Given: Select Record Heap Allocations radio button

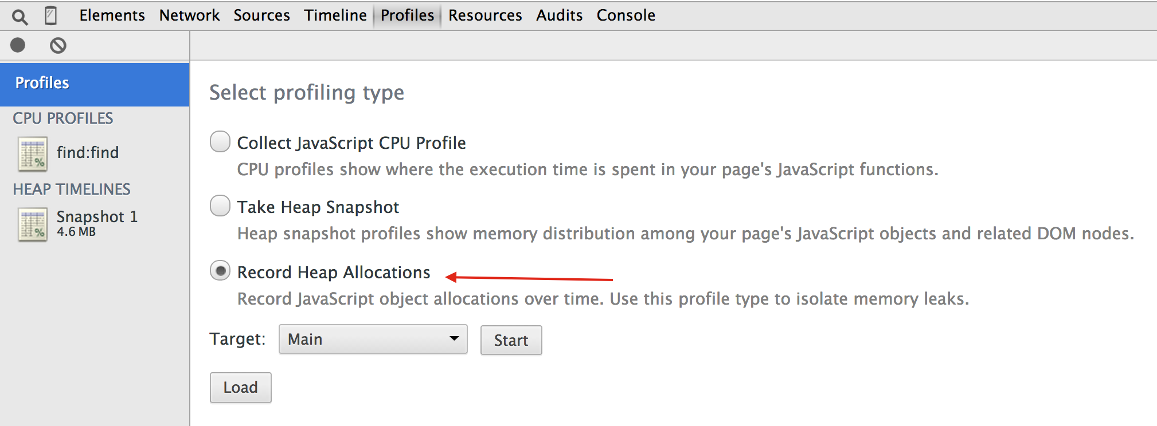Looking at the screenshot, I should [x=220, y=271].
